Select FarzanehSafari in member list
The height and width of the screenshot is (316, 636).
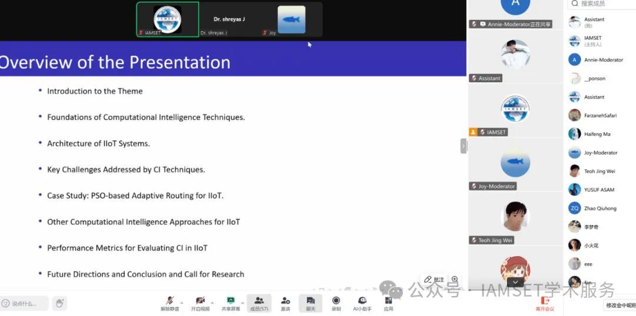(602, 115)
